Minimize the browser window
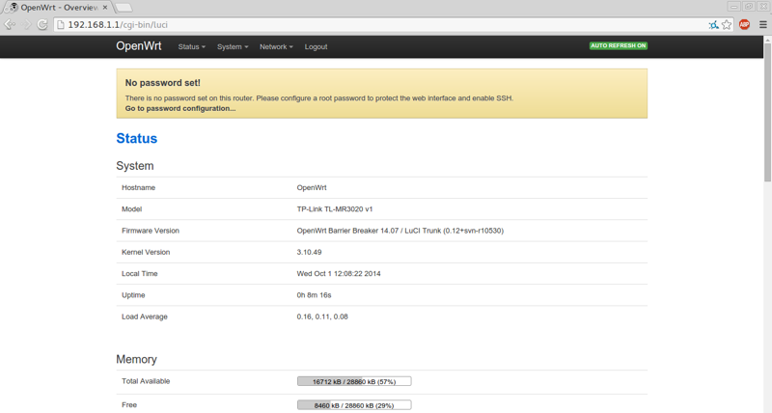This screenshot has height=413, width=772. click(x=733, y=7)
